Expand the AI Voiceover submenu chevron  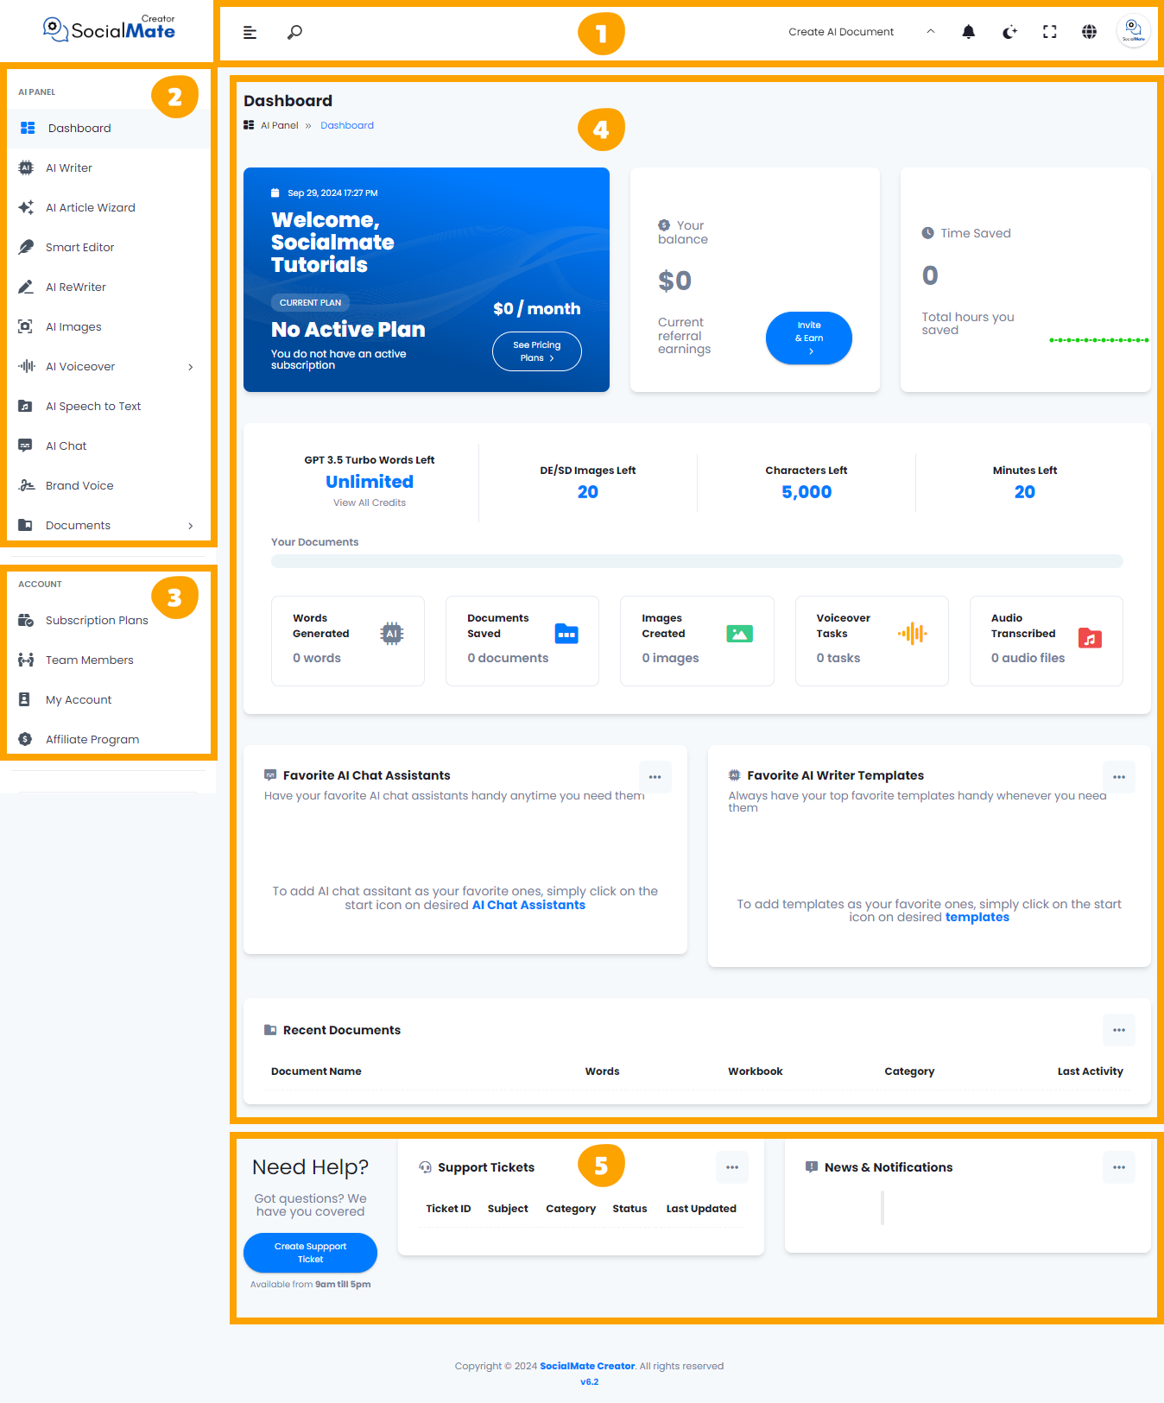pyautogui.click(x=191, y=367)
